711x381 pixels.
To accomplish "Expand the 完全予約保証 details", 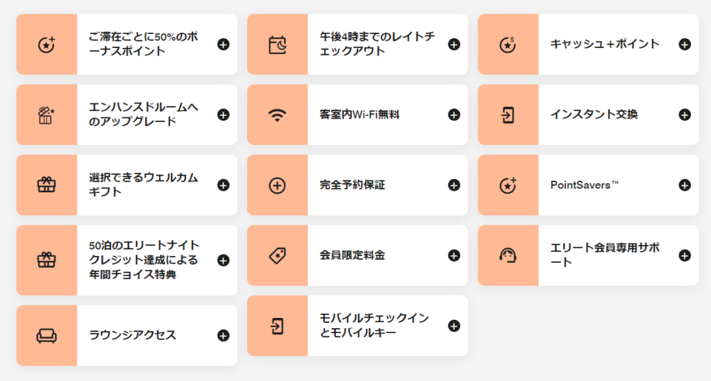I will click(x=453, y=185).
